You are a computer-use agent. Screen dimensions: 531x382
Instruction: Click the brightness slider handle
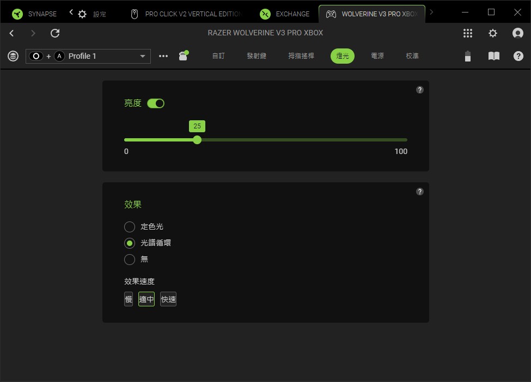(197, 140)
